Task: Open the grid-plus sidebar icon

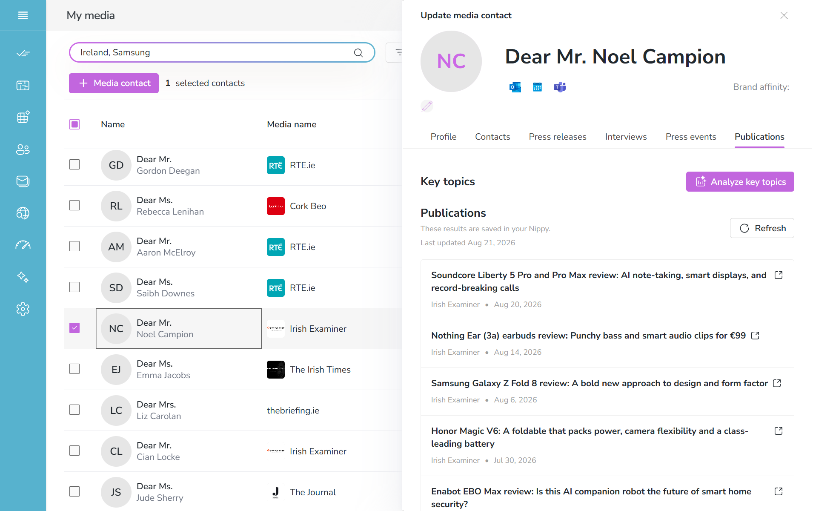Action: click(23, 117)
